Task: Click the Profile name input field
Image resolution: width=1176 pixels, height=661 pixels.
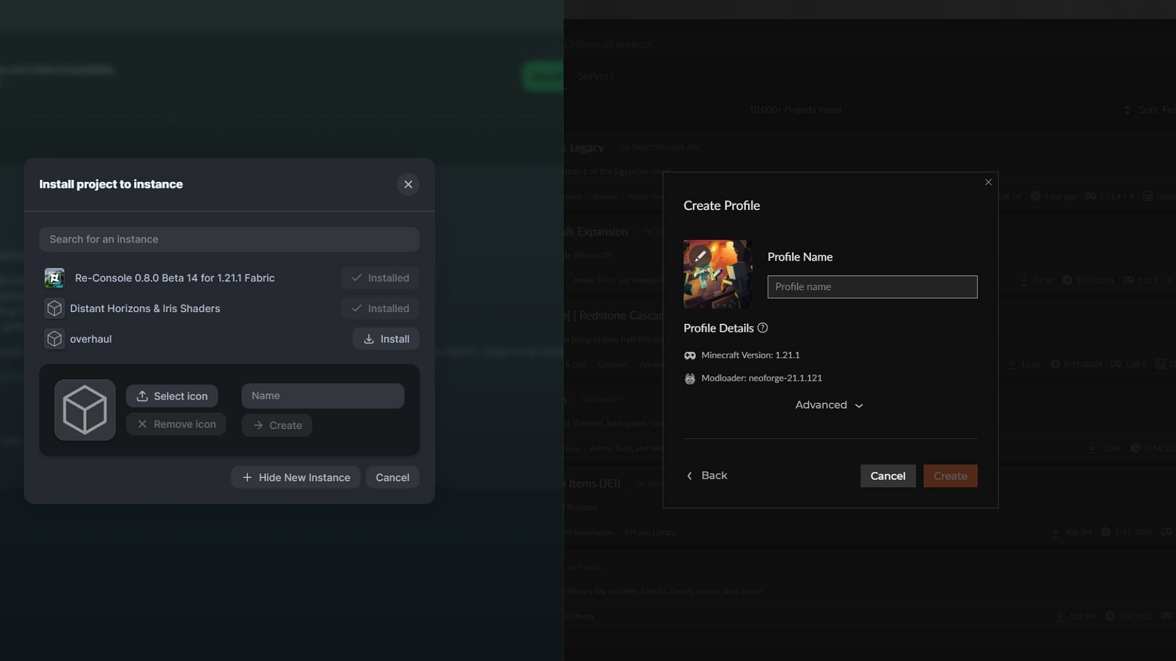Action: tap(872, 286)
